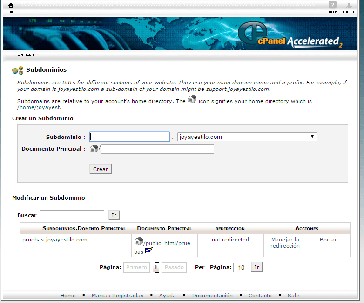The height and width of the screenshot is (303, 364).
Task: Click the HELP label text at top
Action: pos(333,12)
